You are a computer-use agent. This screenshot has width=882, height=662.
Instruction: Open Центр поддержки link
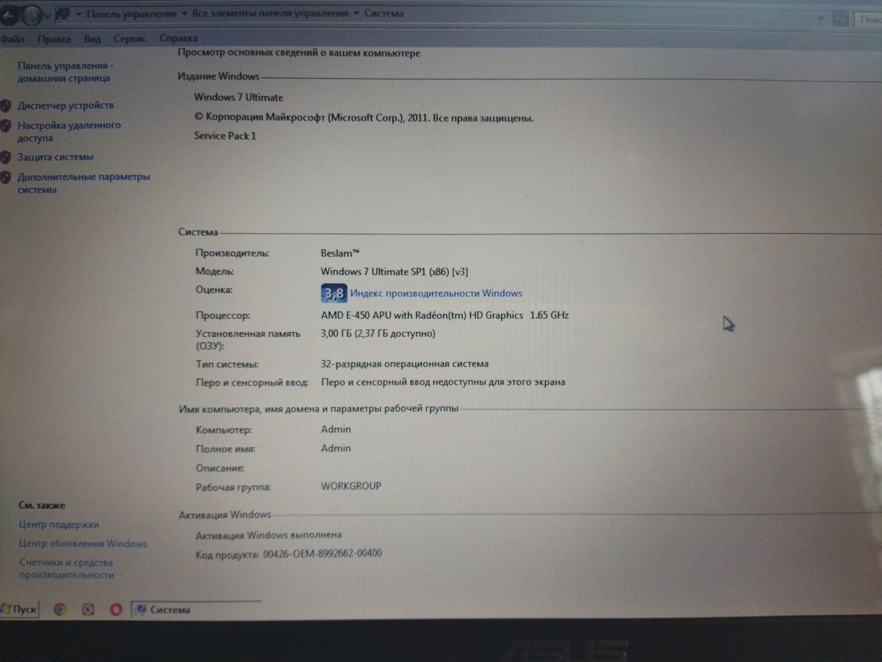(59, 524)
